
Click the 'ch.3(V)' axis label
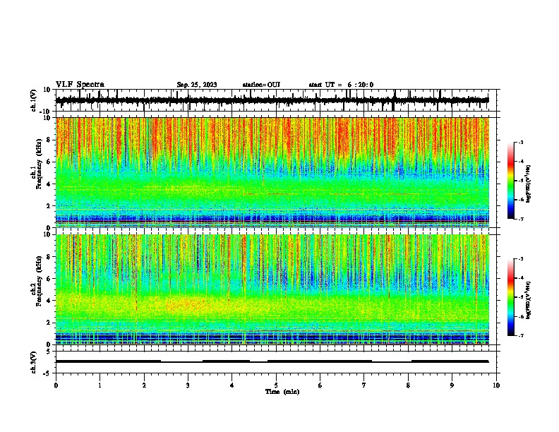tap(34, 363)
